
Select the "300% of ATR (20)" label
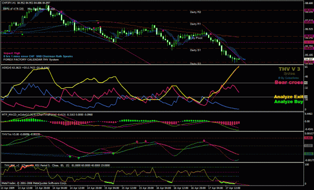tap(13, 9)
